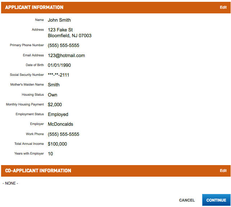Click housing status value Own
Screen dimensions: 231x207
pyautogui.click(x=53, y=95)
